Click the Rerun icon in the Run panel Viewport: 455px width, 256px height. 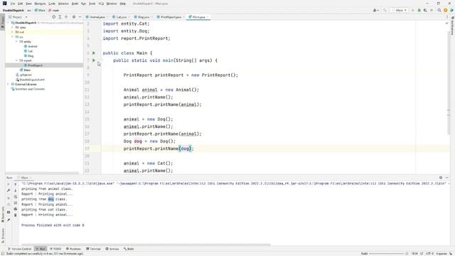pos(9,184)
